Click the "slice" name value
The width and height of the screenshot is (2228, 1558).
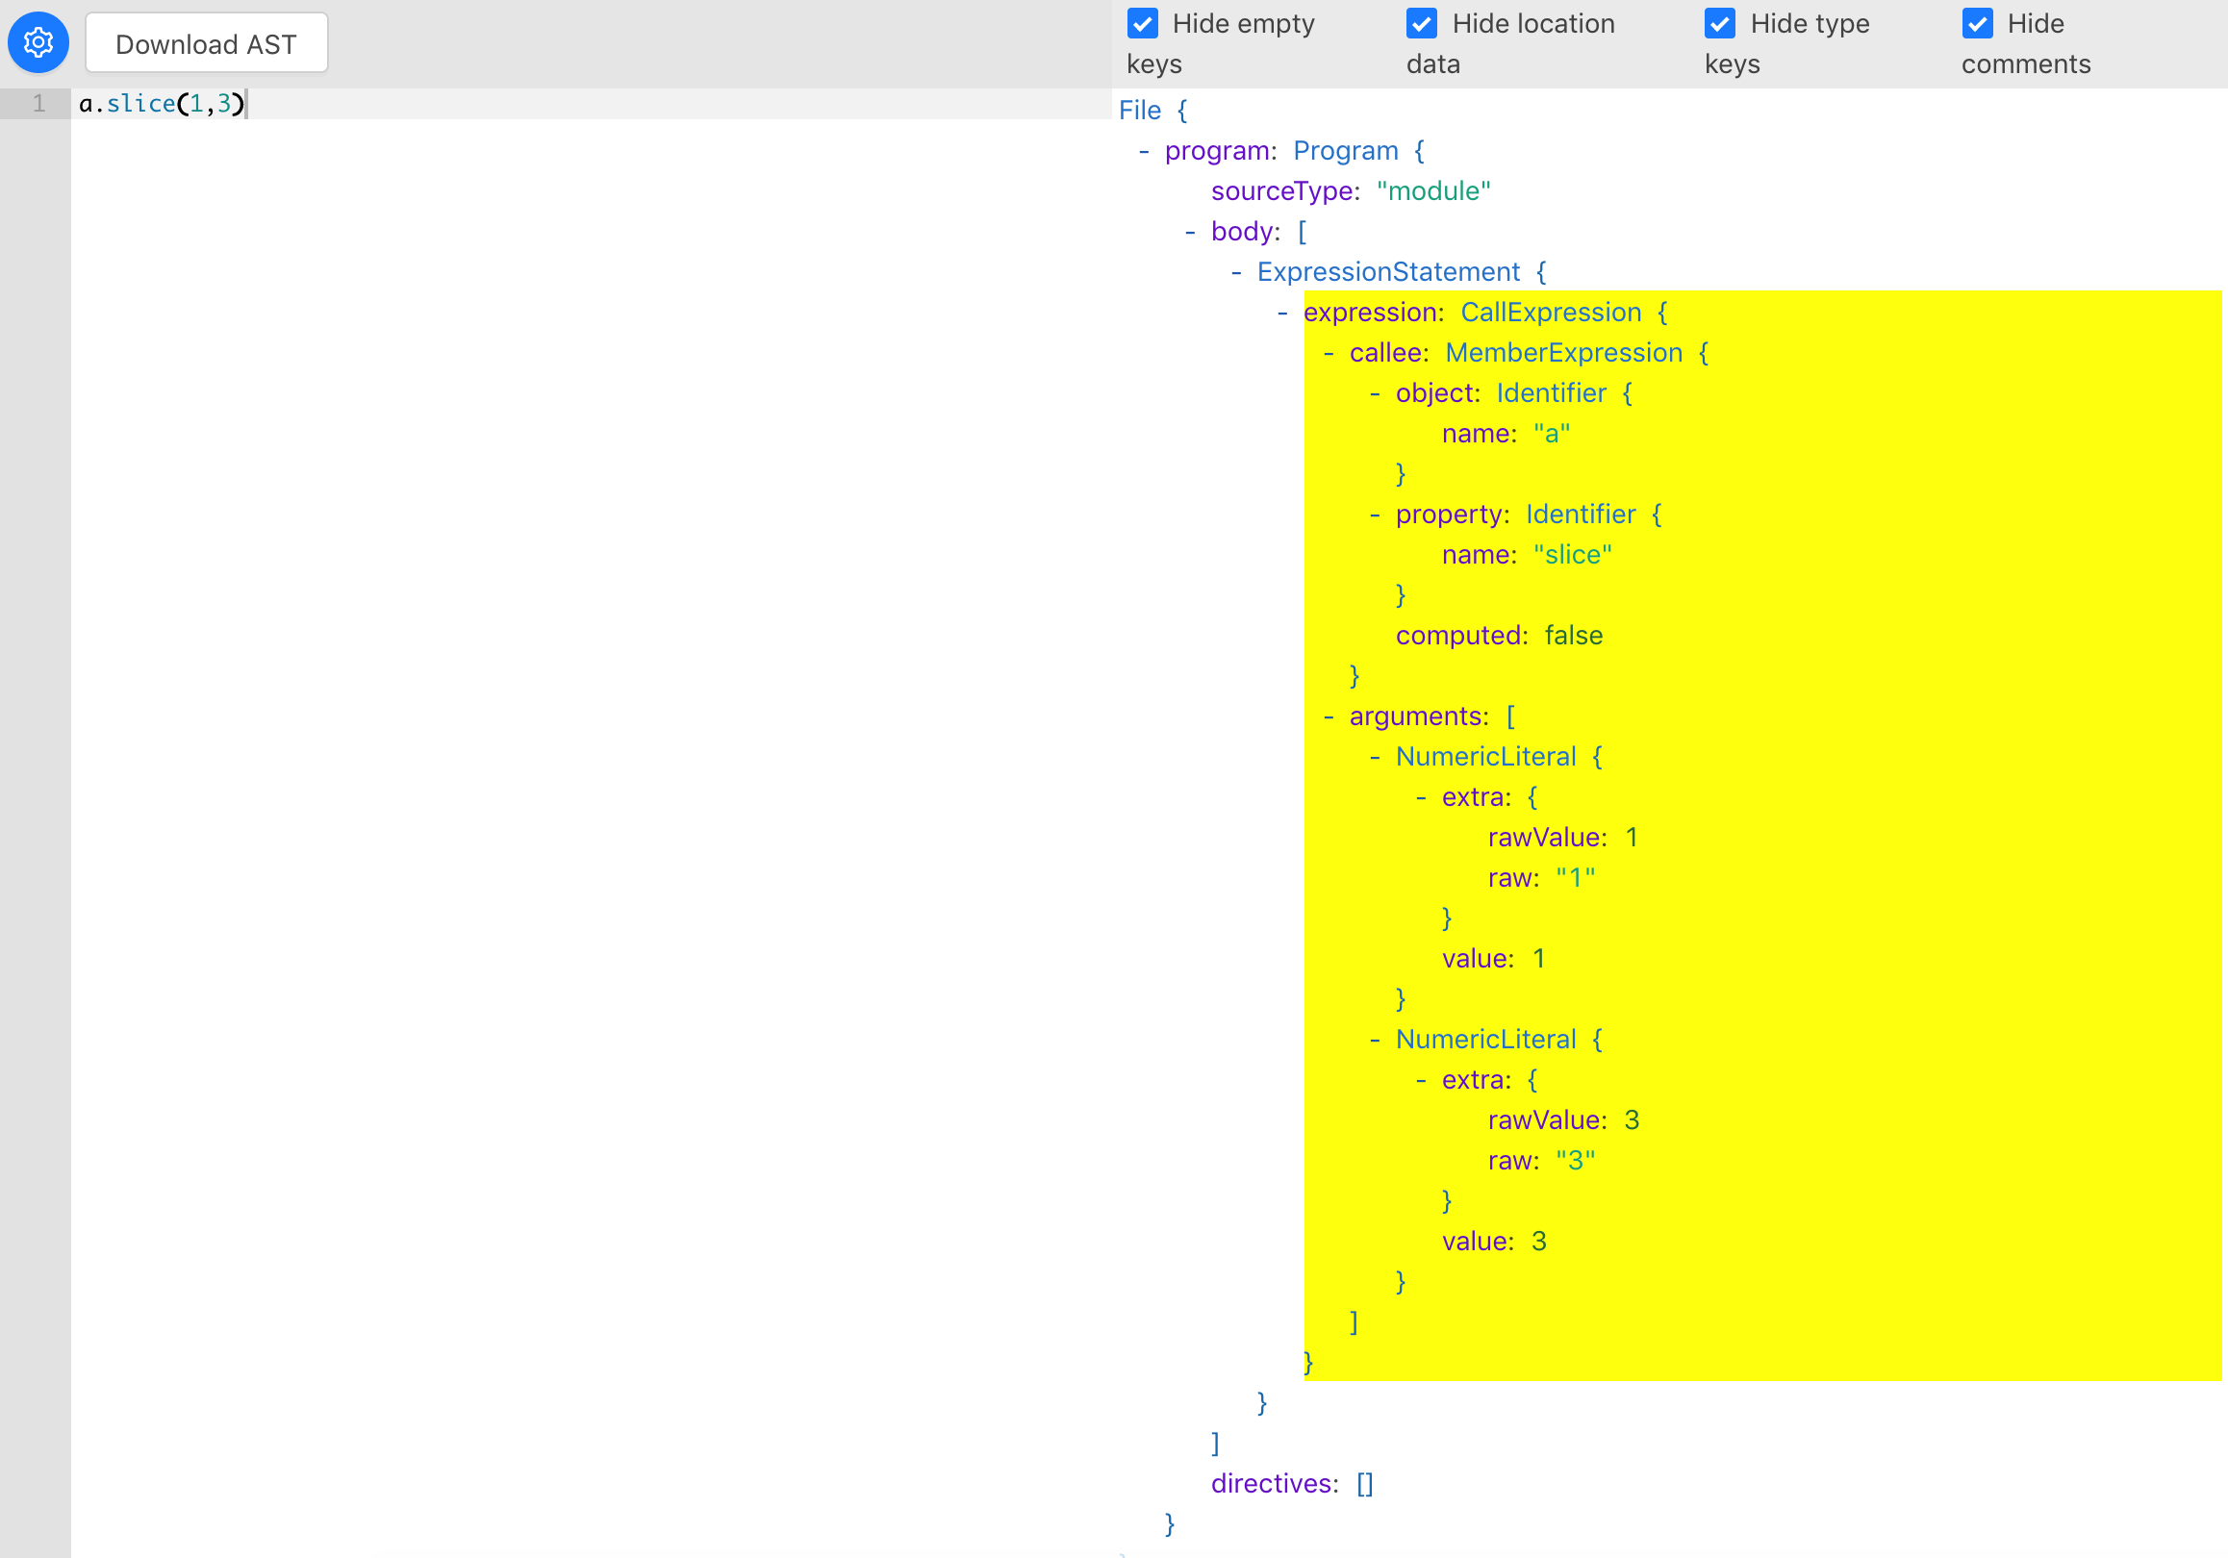(1572, 555)
